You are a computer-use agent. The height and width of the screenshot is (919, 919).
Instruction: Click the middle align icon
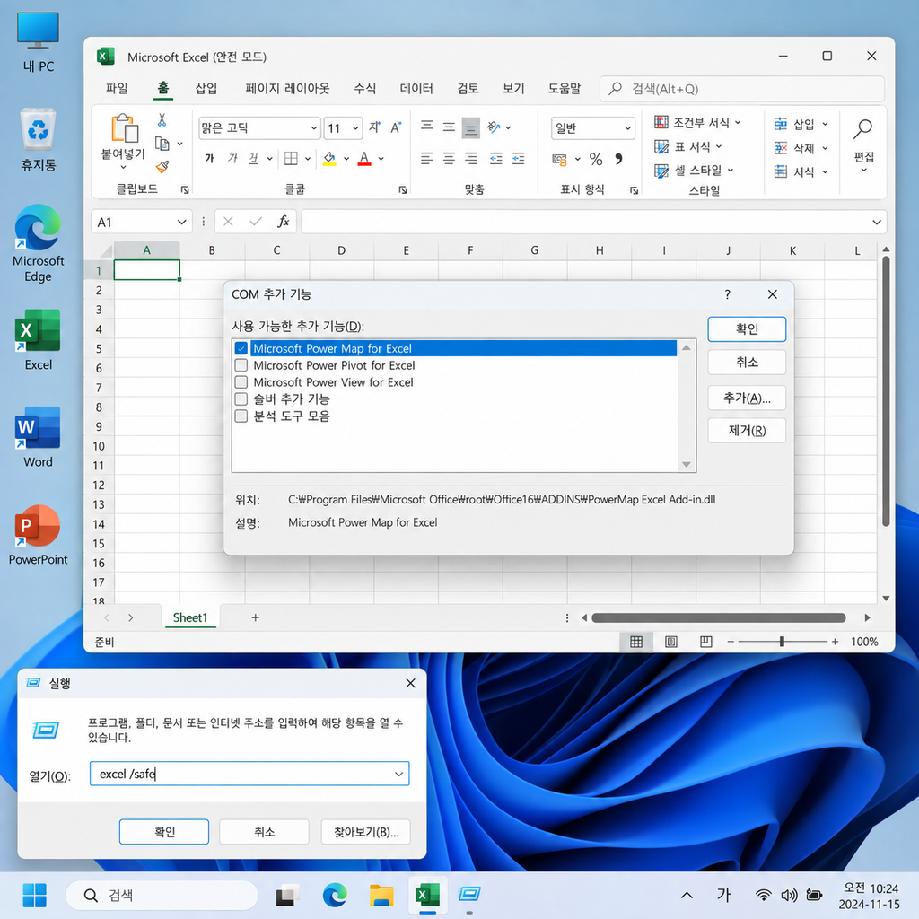point(449,127)
